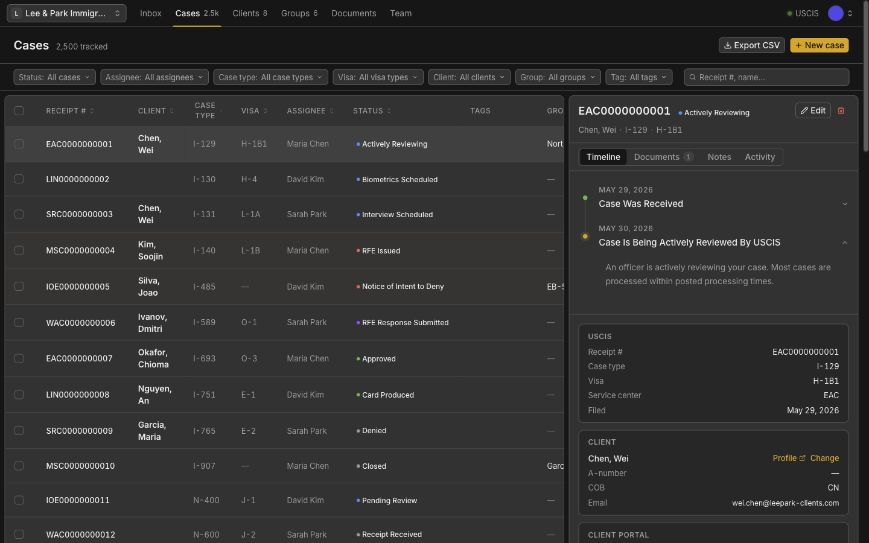The image size is (869, 543).
Task: Open the Status: All cases filter
Action: 54,77
